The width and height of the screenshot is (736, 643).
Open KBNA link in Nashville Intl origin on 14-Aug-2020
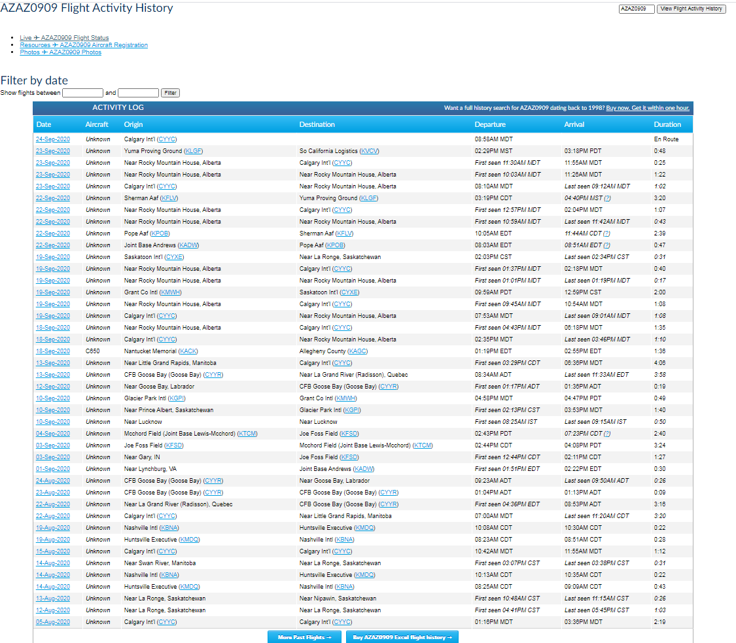pos(169,574)
